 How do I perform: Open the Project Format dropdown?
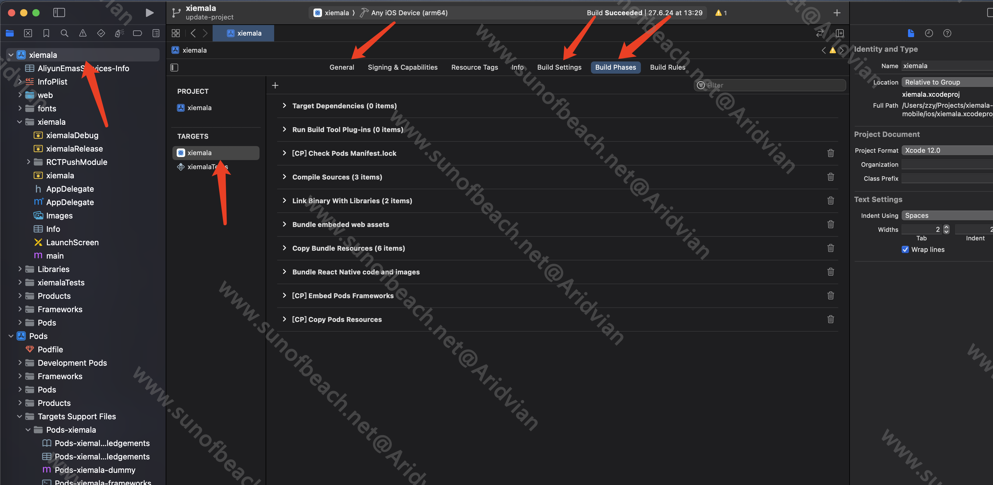pos(947,151)
